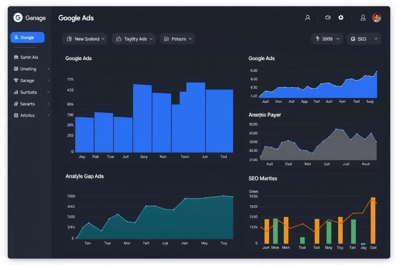Click the Sarage sidebar icon
Screen dimensions: 398x265
[16, 80]
